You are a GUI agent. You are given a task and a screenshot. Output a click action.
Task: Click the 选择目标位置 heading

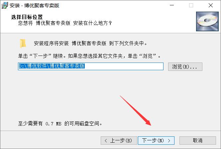click(27, 17)
